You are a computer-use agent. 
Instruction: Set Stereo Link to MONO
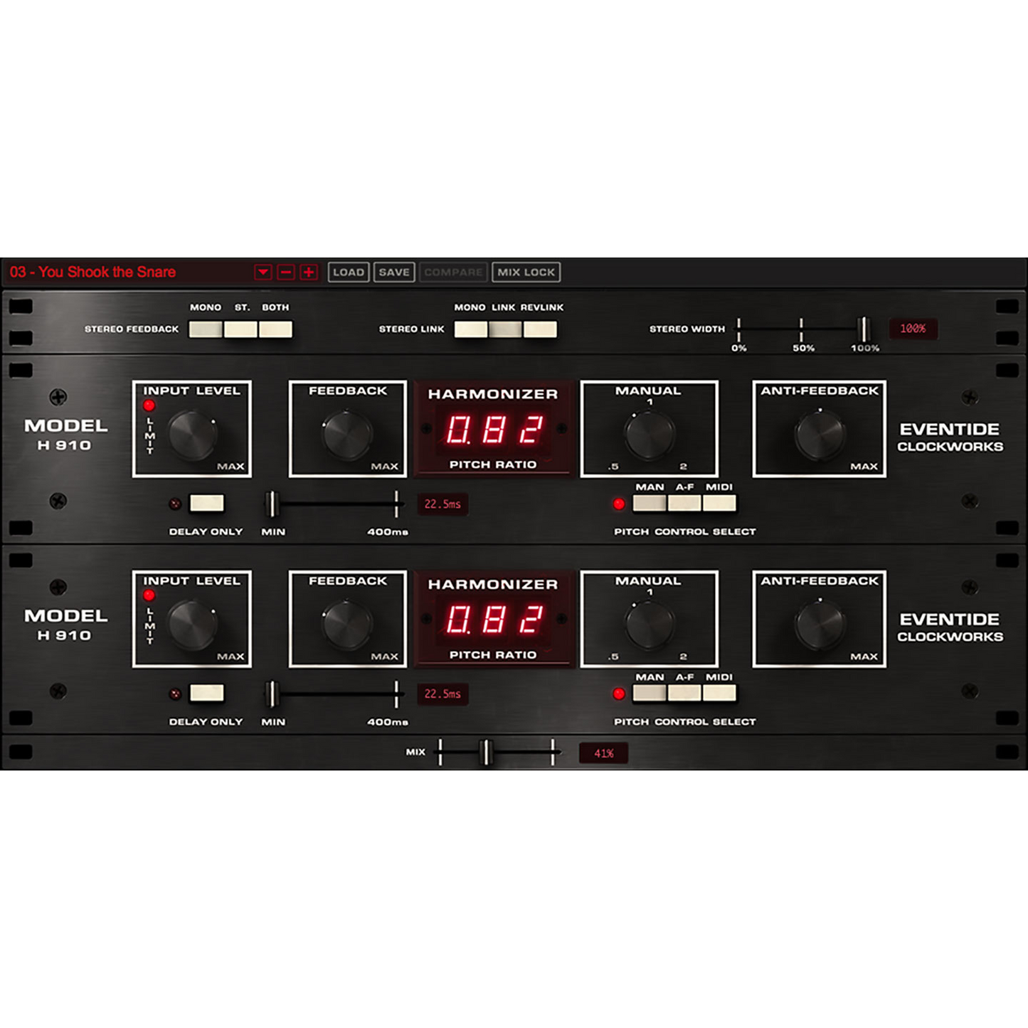click(471, 329)
